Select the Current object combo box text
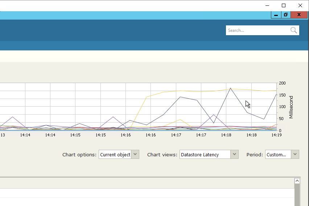This screenshot has width=309, height=206. [115, 154]
